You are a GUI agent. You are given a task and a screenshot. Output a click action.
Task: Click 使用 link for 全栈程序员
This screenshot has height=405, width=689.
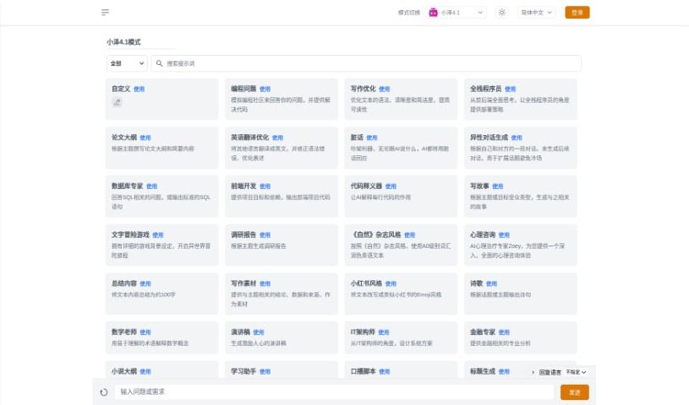coord(510,89)
